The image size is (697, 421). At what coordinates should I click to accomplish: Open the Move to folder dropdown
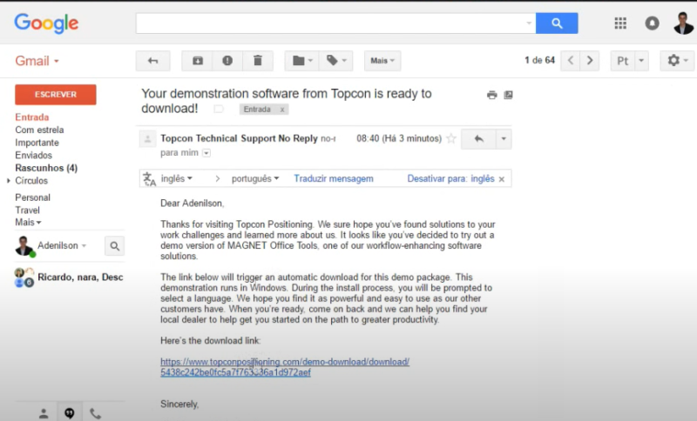[x=302, y=60]
